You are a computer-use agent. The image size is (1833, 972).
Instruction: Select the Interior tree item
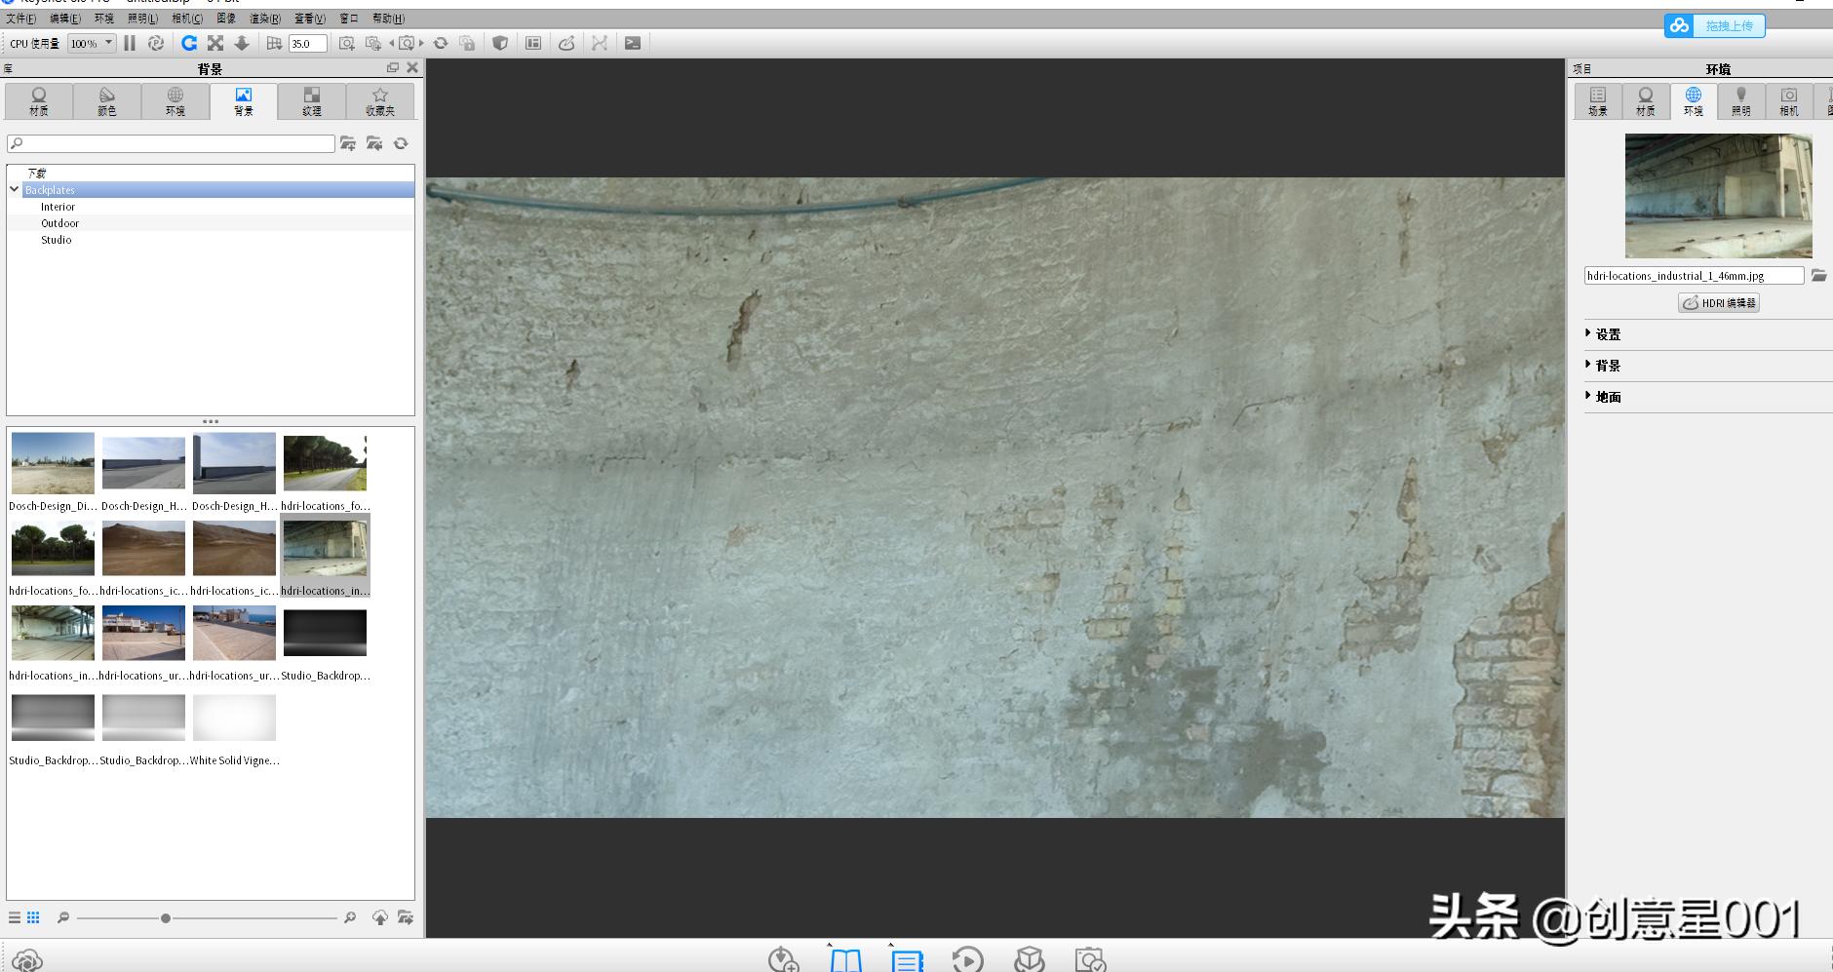(58, 207)
